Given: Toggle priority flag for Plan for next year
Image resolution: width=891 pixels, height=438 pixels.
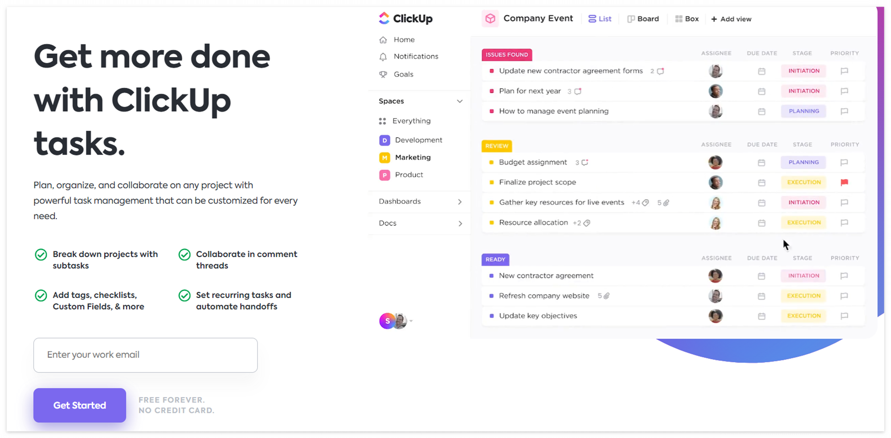Looking at the screenshot, I should click(844, 91).
